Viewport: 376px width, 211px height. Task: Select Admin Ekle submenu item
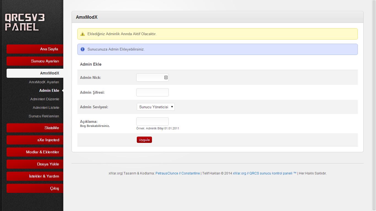tap(49, 90)
